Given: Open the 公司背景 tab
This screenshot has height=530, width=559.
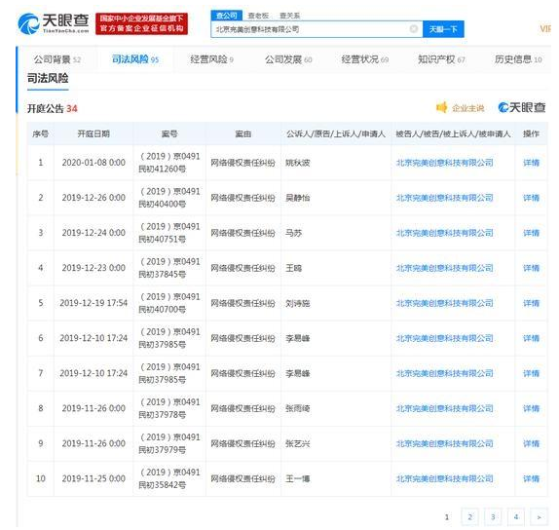Looking at the screenshot, I should coord(57,59).
